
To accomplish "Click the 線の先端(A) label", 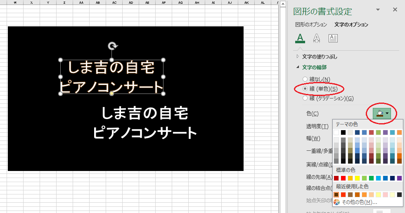I will click(319, 177).
